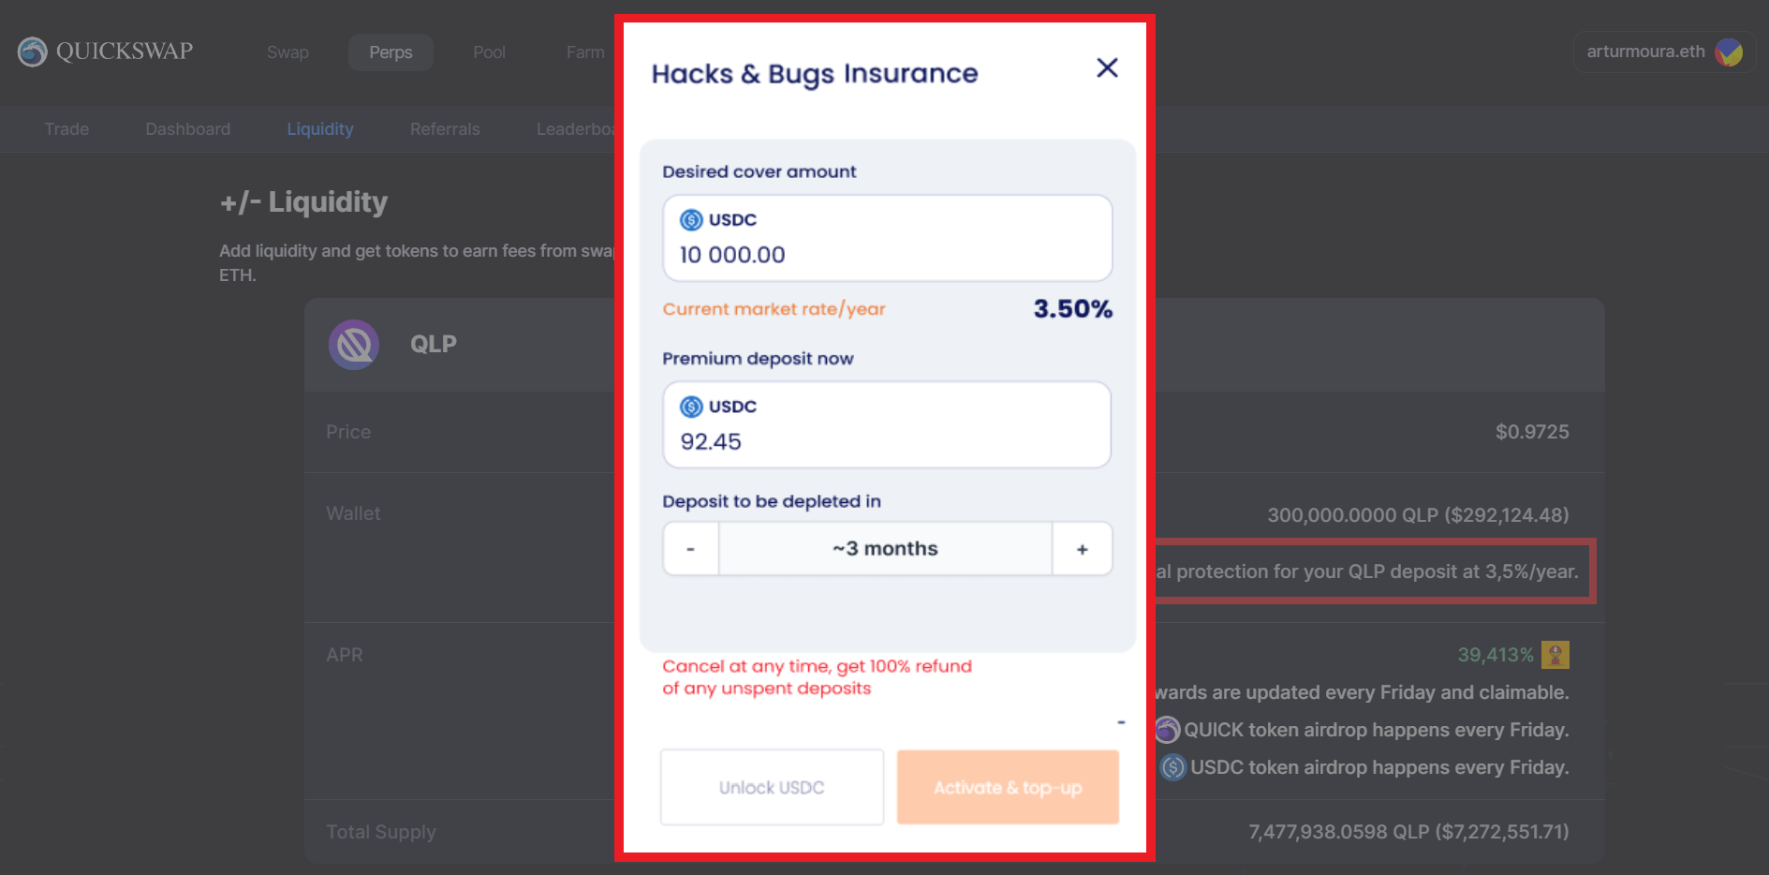Open the Referrals section
This screenshot has height=875, width=1769.
click(445, 129)
